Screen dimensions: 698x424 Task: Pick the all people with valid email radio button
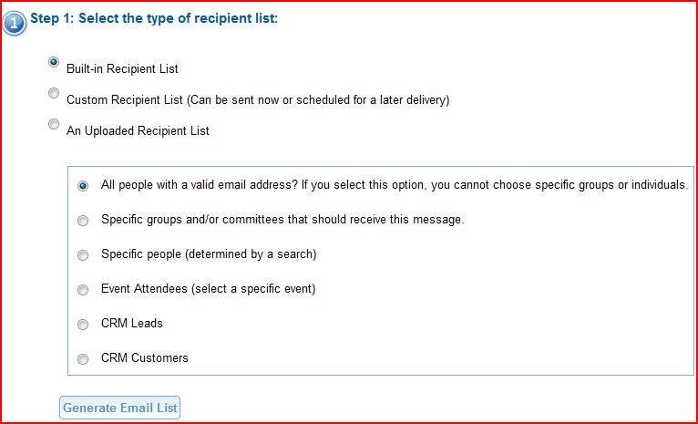pos(83,186)
